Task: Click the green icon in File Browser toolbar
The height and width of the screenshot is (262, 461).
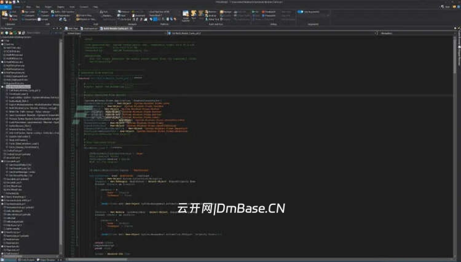Action: 15,33
